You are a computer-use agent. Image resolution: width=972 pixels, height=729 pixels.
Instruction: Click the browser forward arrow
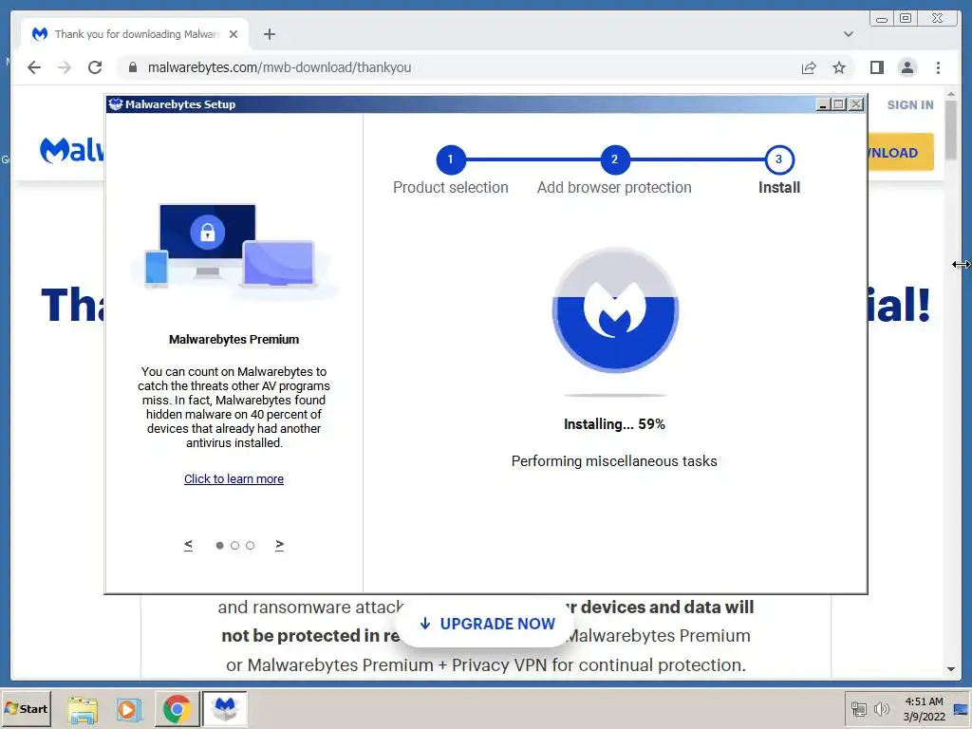click(65, 67)
